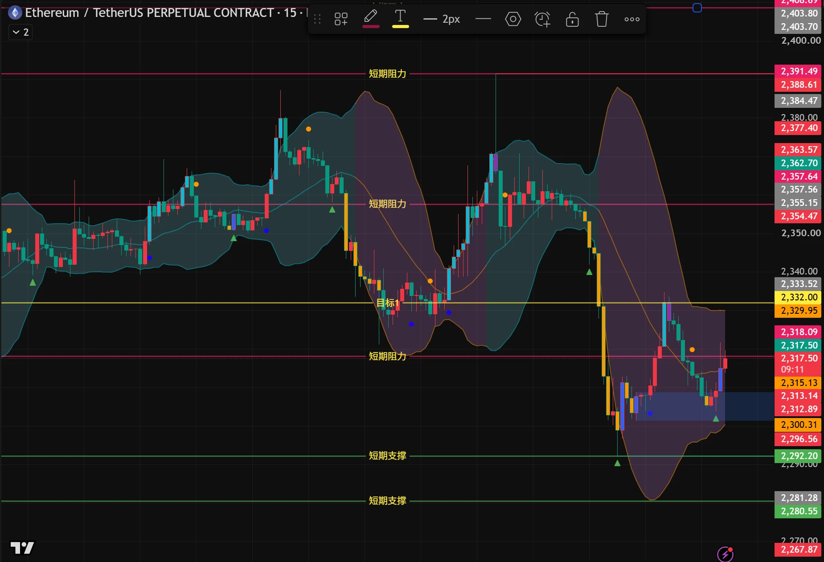Screen dimensions: 824x562
Task: Click the green 2,280.55 price label
Action: tap(799, 511)
